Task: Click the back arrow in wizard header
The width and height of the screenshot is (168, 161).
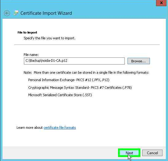Action: 7,13
